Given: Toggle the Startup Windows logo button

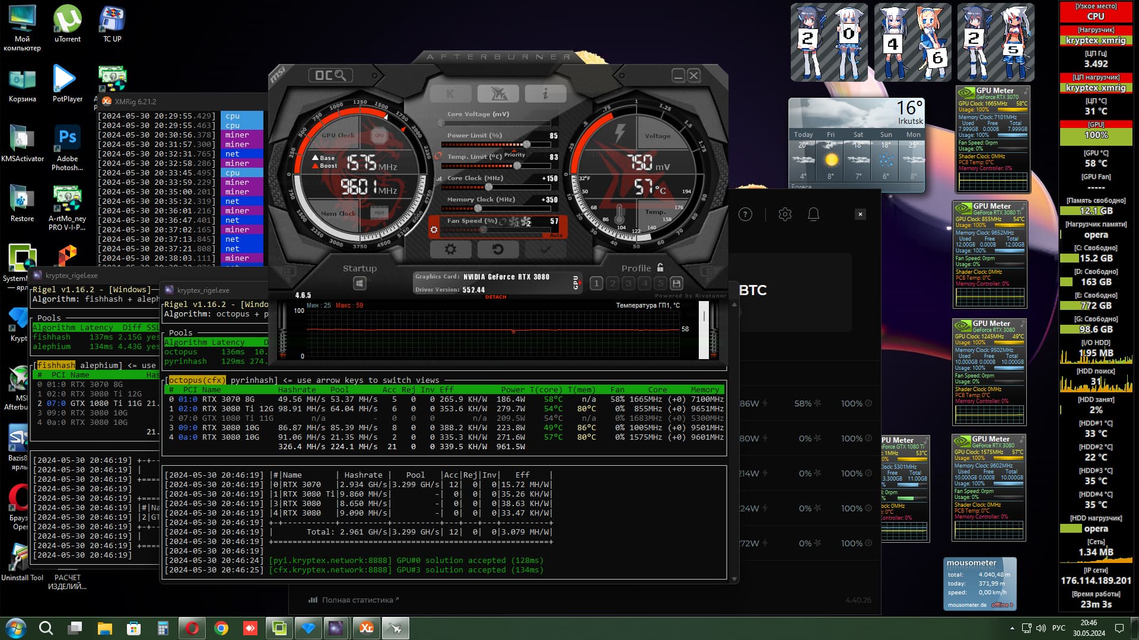Looking at the screenshot, I should click(x=359, y=283).
